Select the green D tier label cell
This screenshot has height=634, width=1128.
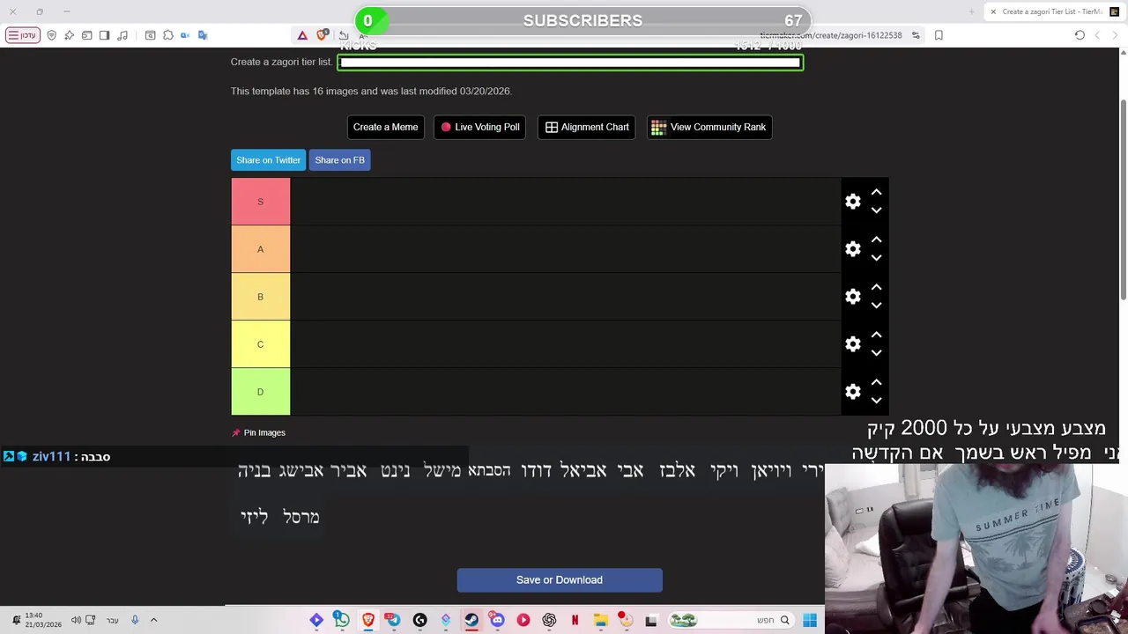pos(260,392)
